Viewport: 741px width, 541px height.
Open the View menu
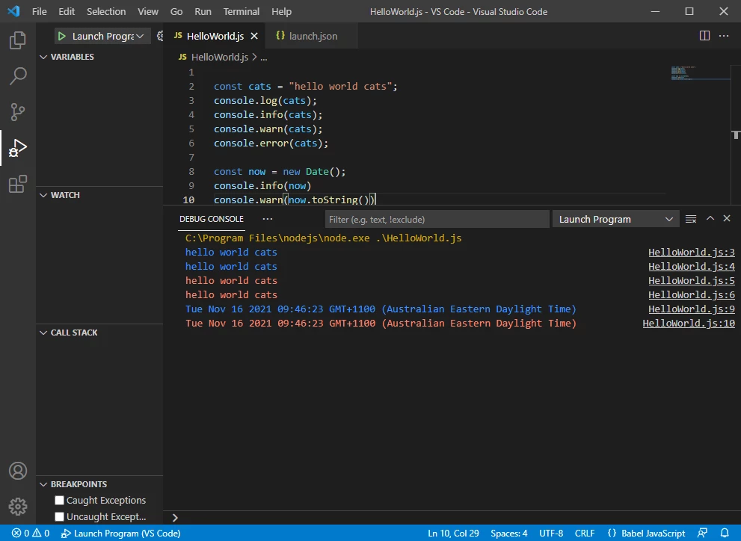point(148,11)
